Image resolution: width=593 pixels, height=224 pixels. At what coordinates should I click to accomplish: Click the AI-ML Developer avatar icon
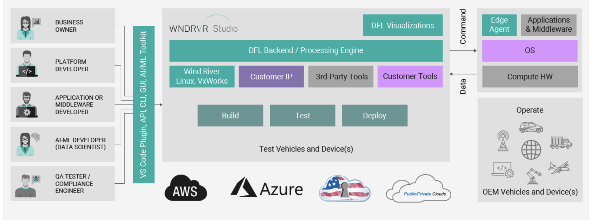(x=26, y=144)
